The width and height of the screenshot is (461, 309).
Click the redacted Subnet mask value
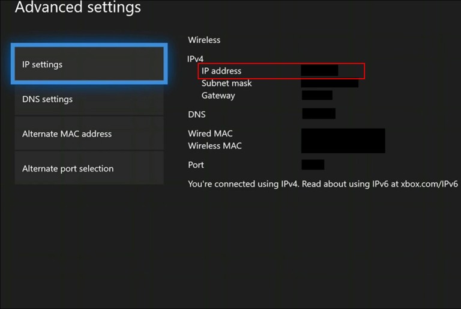tap(330, 83)
